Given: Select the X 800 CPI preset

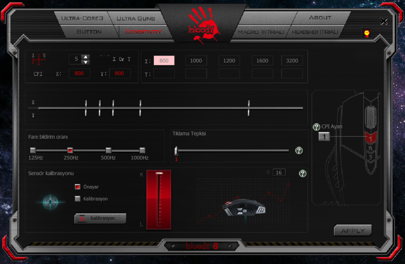Looking at the screenshot, I should (164, 61).
